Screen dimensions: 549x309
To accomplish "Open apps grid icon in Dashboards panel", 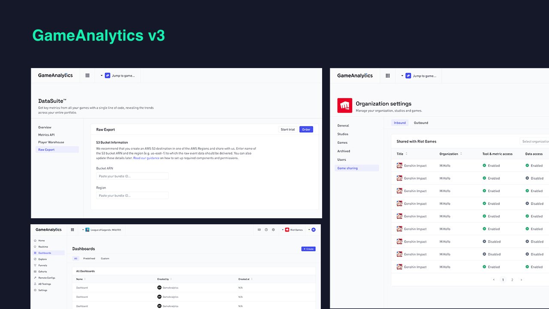I will [72, 230].
